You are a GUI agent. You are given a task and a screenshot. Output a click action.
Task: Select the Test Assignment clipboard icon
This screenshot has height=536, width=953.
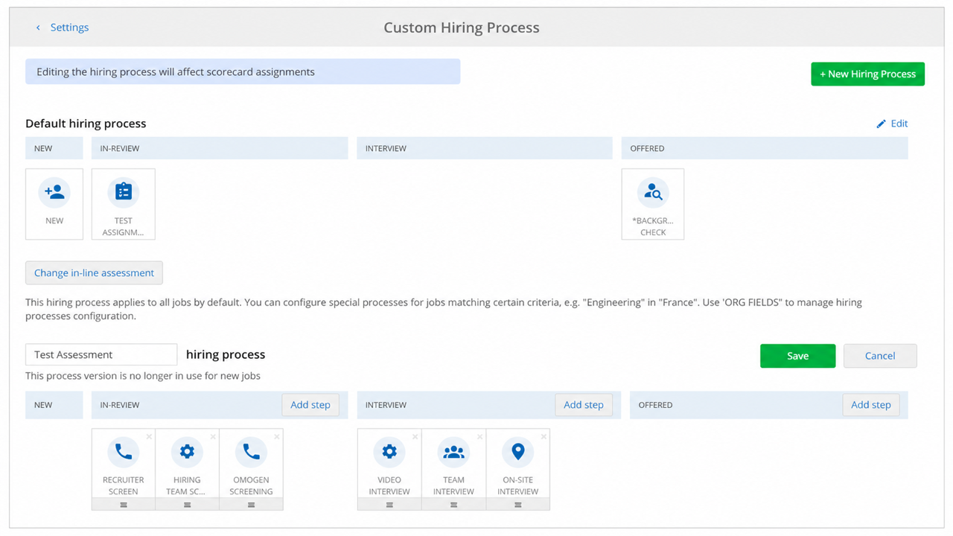pyautogui.click(x=124, y=192)
